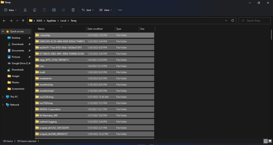
Task: Click the Share icon in toolbar
Action: (63, 10)
